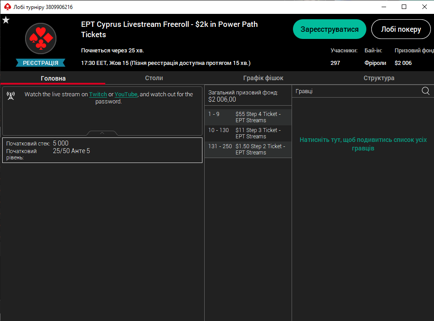The height and width of the screenshot is (321, 434).
Task: Click the total prize pool amount $2 006,00
Action: click(x=222, y=99)
